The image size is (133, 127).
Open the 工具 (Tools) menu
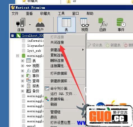(x=61, y=13)
